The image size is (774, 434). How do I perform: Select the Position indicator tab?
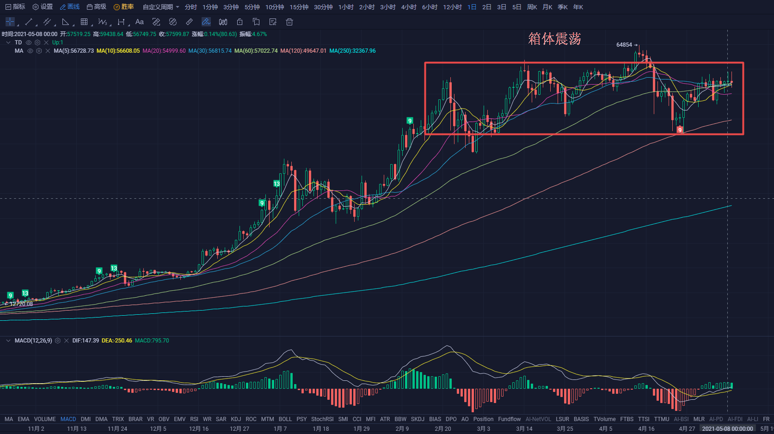click(x=483, y=419)
